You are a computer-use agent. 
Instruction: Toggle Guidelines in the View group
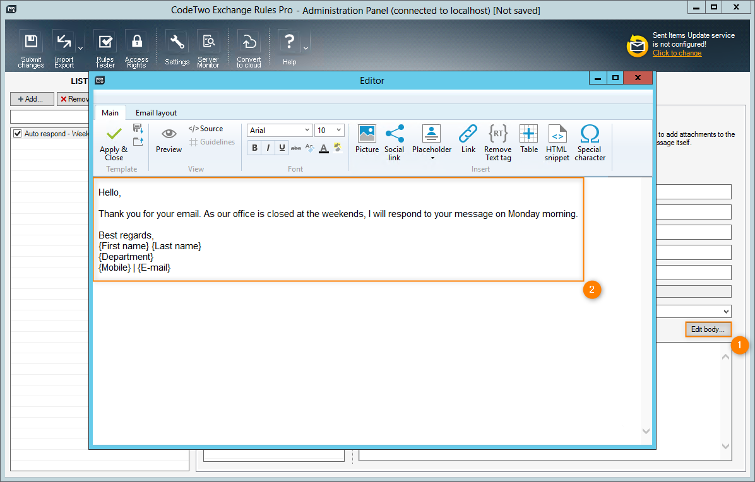(212, 142)
